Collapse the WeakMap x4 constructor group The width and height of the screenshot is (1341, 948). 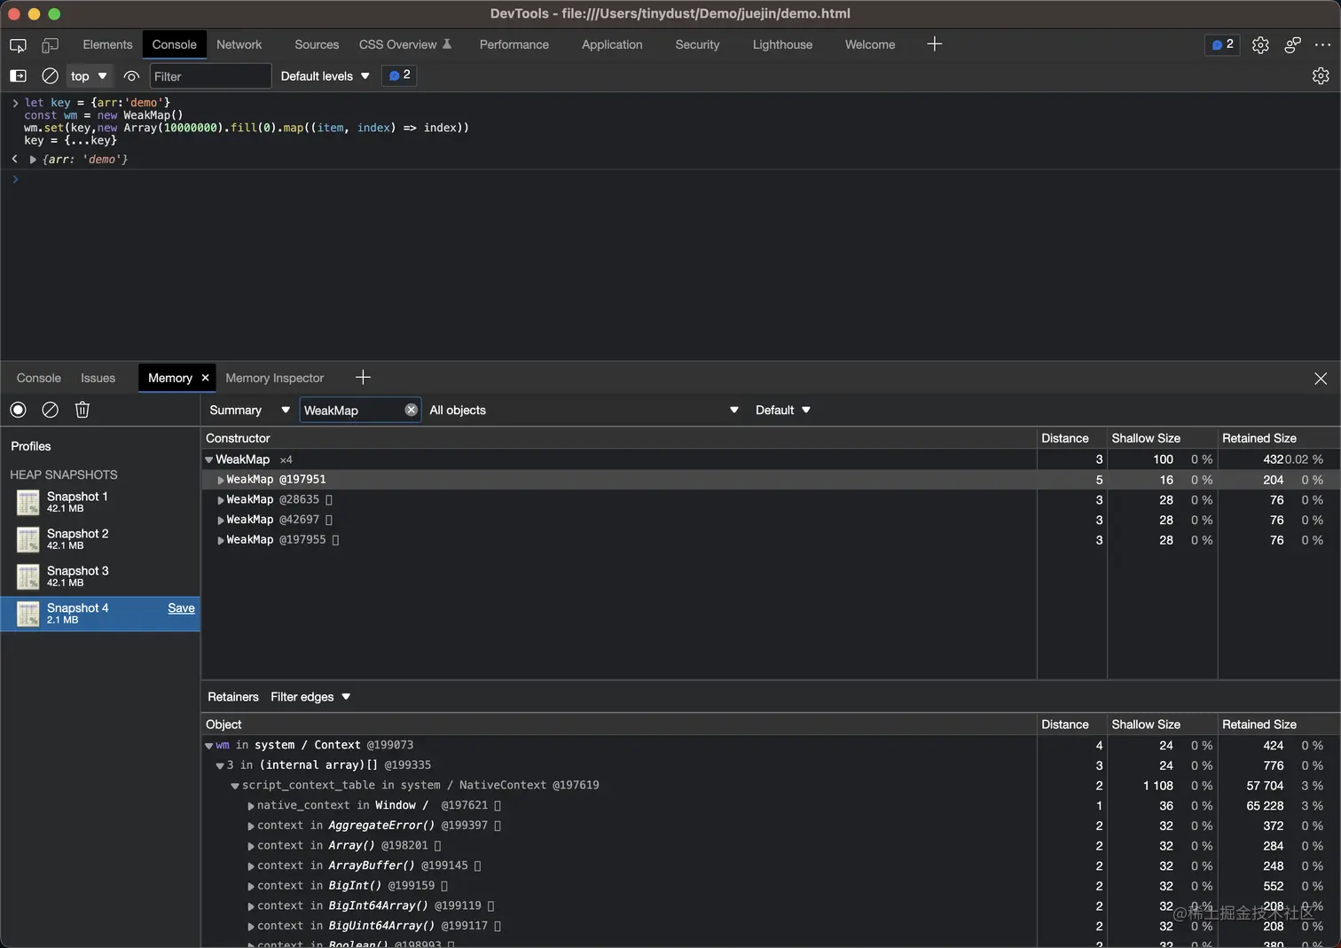pos(209,460)
